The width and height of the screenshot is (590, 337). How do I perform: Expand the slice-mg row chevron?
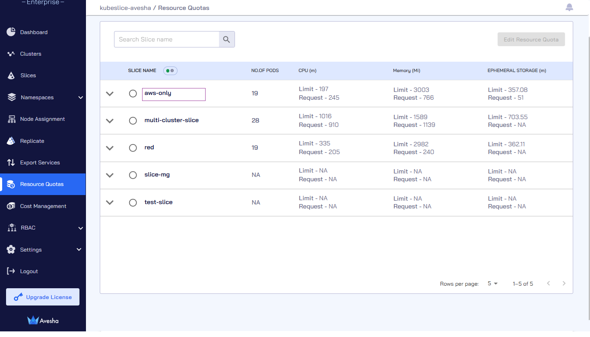point(110,175)
